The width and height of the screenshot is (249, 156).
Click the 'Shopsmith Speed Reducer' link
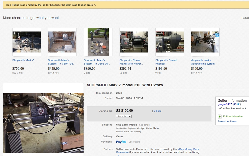pos(166,62)
